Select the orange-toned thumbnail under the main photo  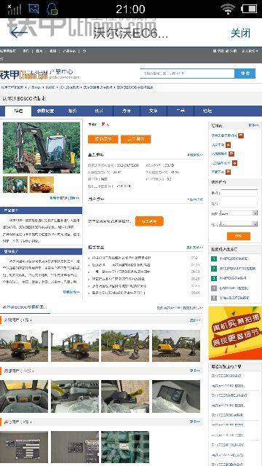click(x=41, y=184)
